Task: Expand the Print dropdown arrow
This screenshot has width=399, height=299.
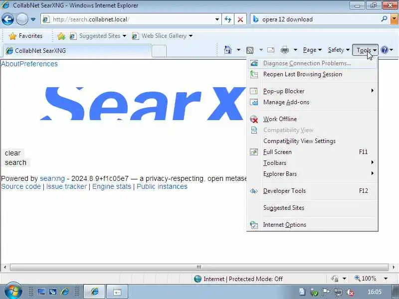Action: pyautogui.click(x=295, y=50)
